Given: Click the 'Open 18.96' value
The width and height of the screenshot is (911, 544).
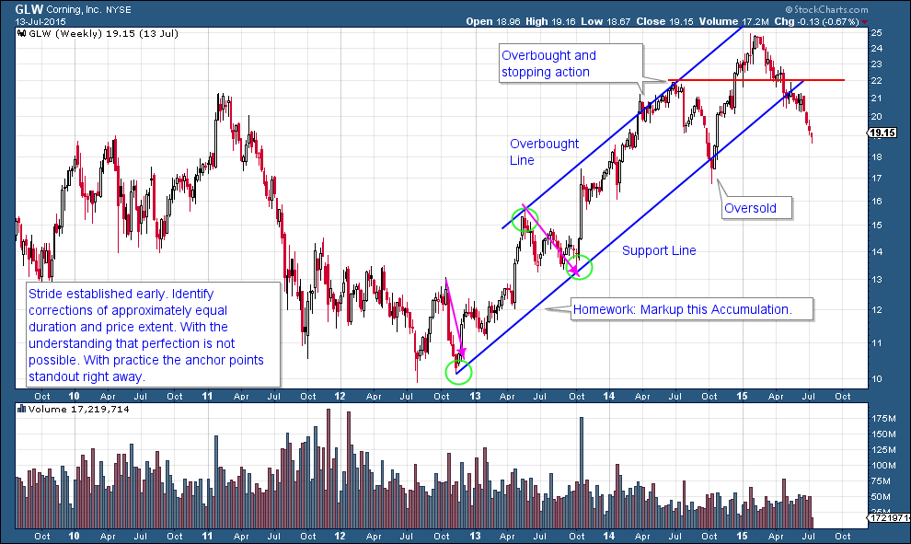Looking at the screenshot, I should pyautogui.click(x=494, y=21).
